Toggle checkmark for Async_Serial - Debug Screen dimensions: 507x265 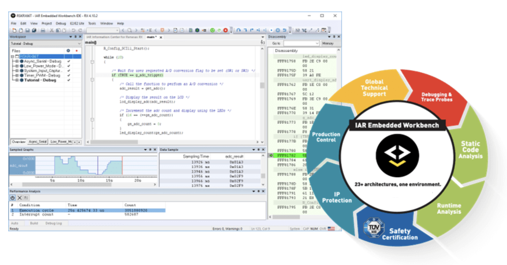click(x=69, y=61)
